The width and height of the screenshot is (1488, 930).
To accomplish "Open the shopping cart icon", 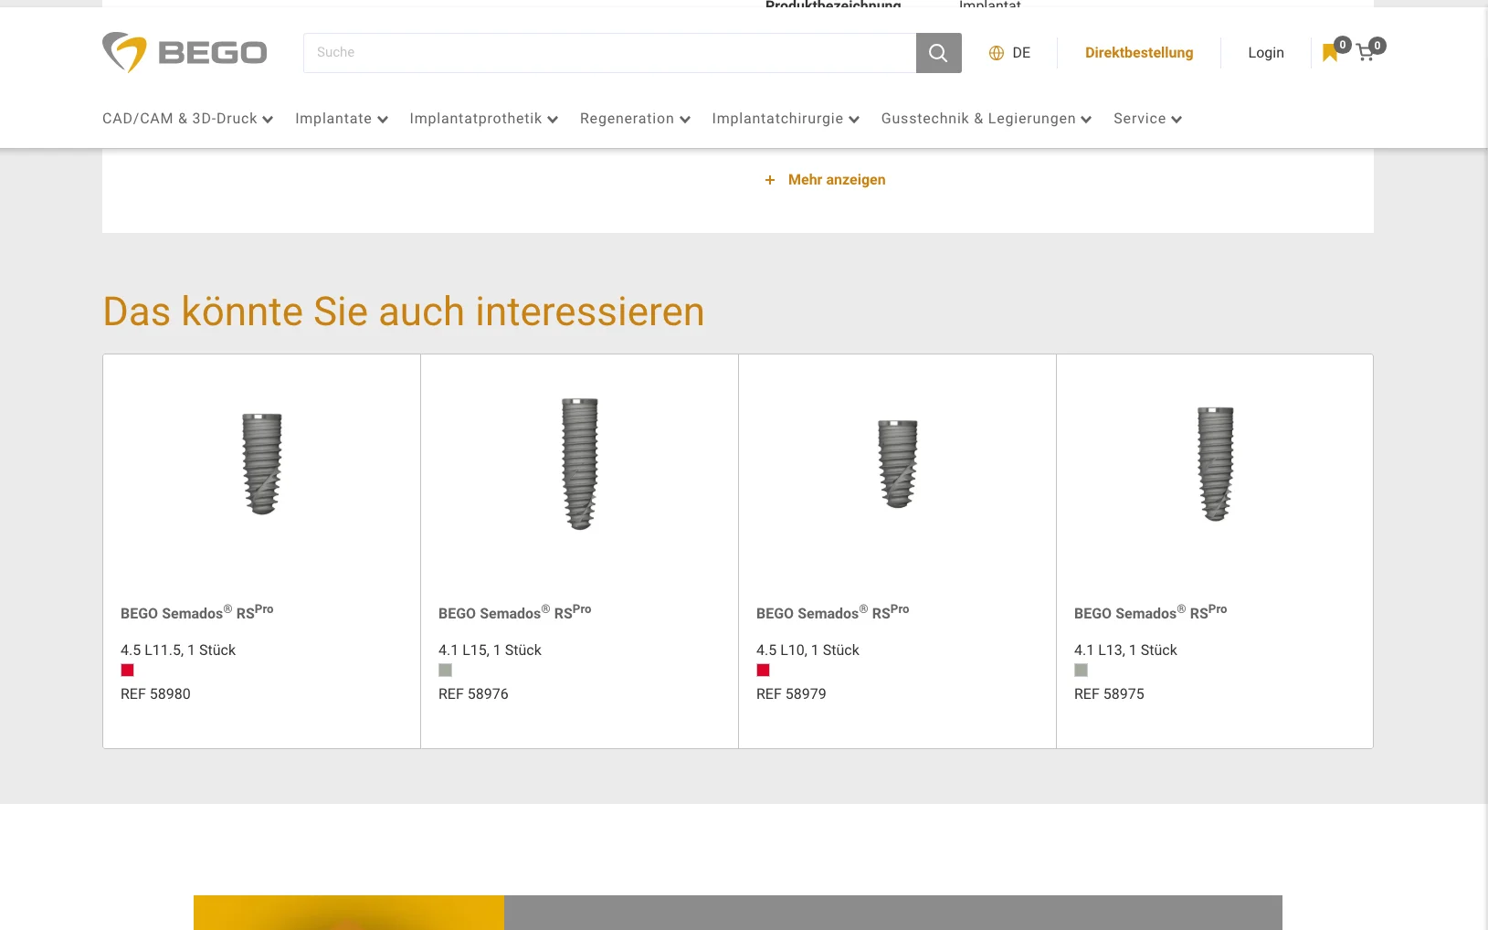I will [x=1366, y=53].
